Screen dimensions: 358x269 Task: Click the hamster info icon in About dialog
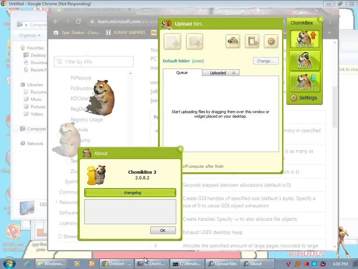pos(96,175)
